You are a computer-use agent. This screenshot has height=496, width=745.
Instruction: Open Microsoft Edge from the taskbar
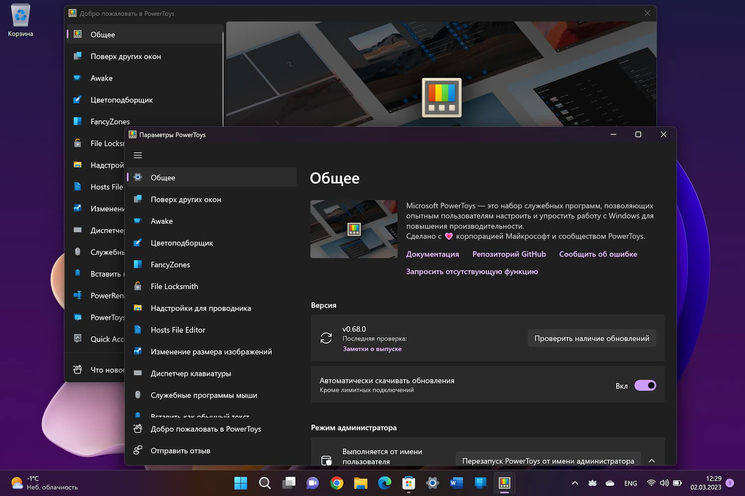pyautogui.click(x=384, y=483)
